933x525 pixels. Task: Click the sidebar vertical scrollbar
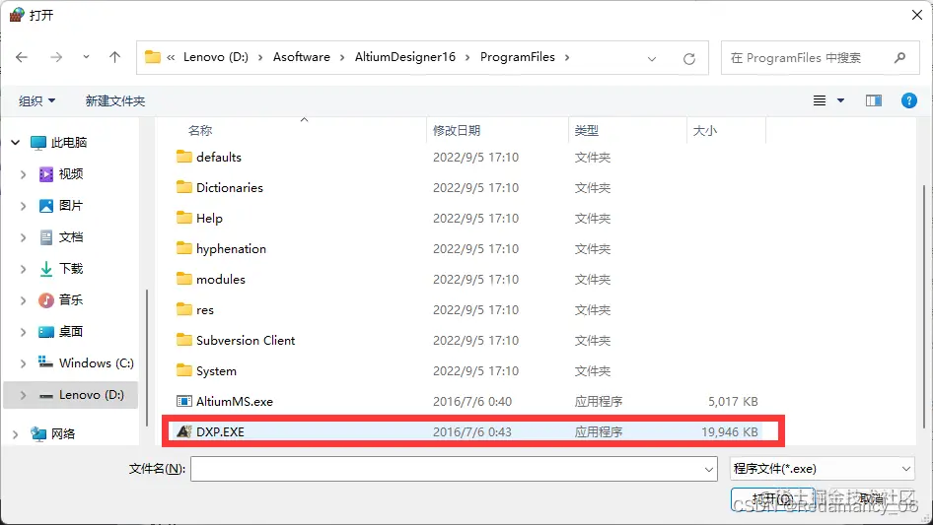tap(146, 357)
